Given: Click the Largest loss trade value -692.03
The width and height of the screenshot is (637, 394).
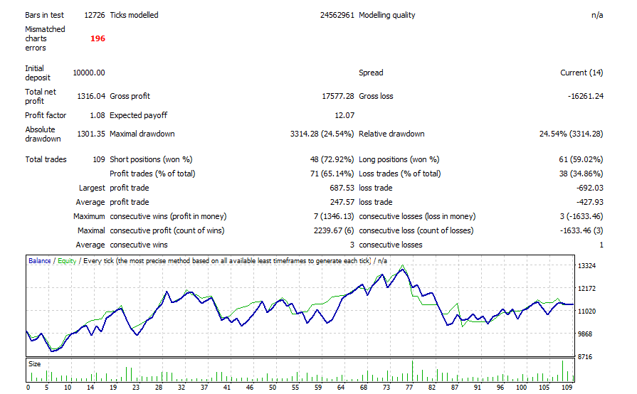Looking at the screenshot, I should 588,188.
